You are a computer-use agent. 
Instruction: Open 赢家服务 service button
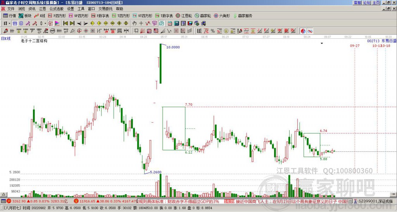tap(243, 15)
